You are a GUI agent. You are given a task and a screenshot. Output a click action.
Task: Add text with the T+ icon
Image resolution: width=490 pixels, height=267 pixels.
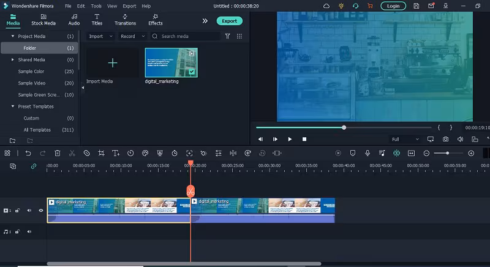coord(116,153)
